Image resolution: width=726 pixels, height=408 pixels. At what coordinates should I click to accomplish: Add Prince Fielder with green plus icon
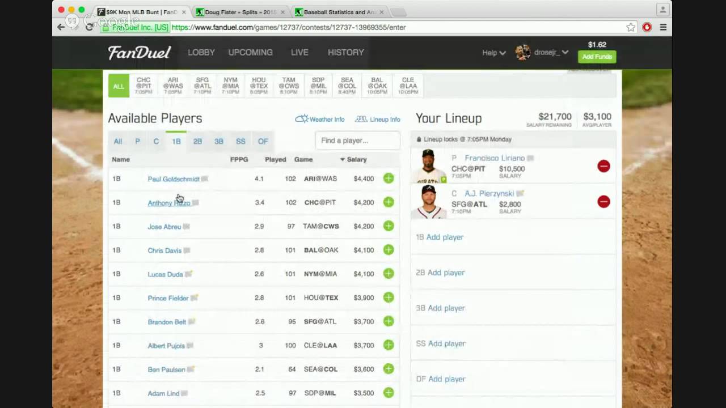pos(389,297)
